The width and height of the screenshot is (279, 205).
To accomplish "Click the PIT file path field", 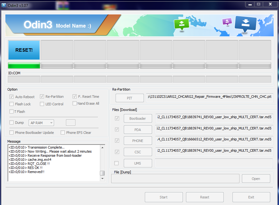I will click(210, 98).
